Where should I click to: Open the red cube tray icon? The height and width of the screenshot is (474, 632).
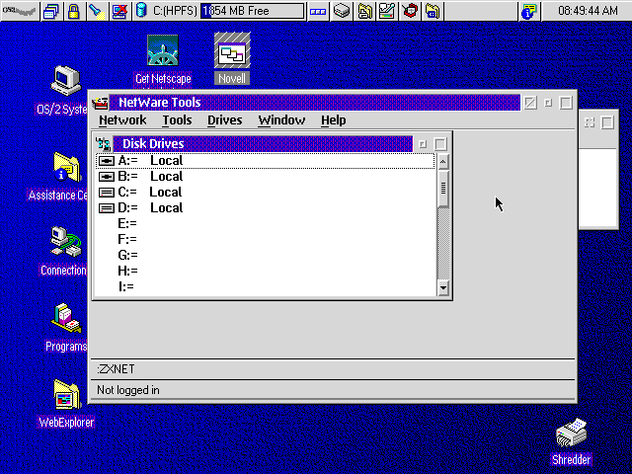[410, 11]
